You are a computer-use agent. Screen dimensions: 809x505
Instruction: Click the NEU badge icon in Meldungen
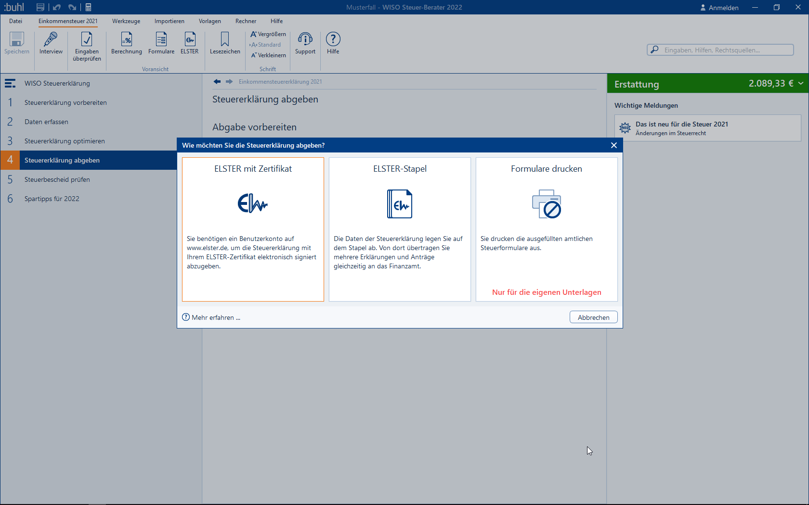pyautogui.click(x=625, y=128)
